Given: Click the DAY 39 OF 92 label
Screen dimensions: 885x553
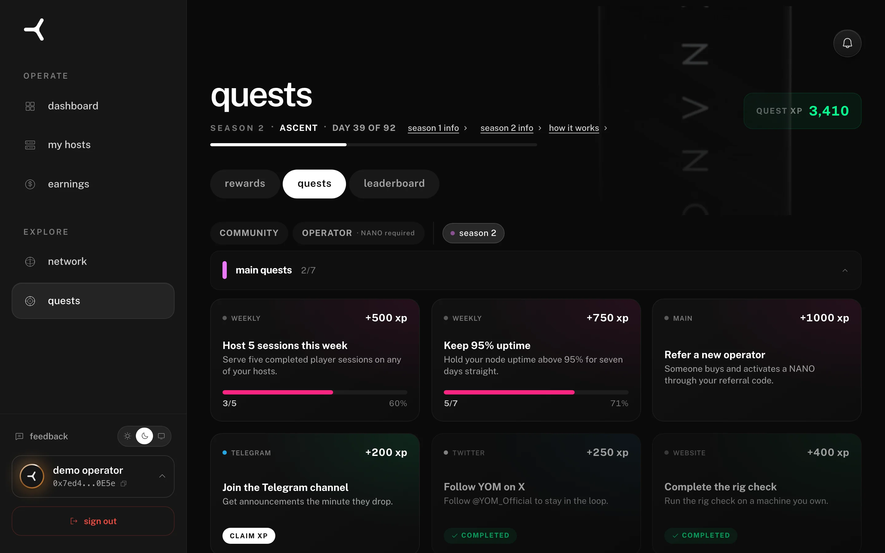Looking at the screenshot, I should tap(364, 128).
